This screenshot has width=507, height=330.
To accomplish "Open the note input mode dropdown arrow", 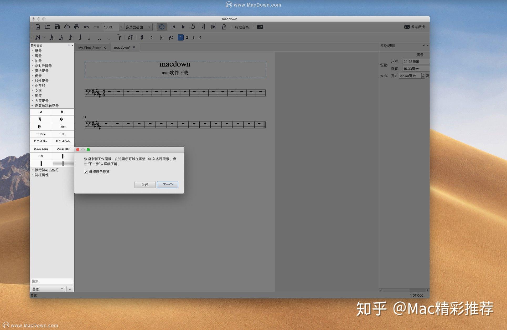I will click(44, 37).
